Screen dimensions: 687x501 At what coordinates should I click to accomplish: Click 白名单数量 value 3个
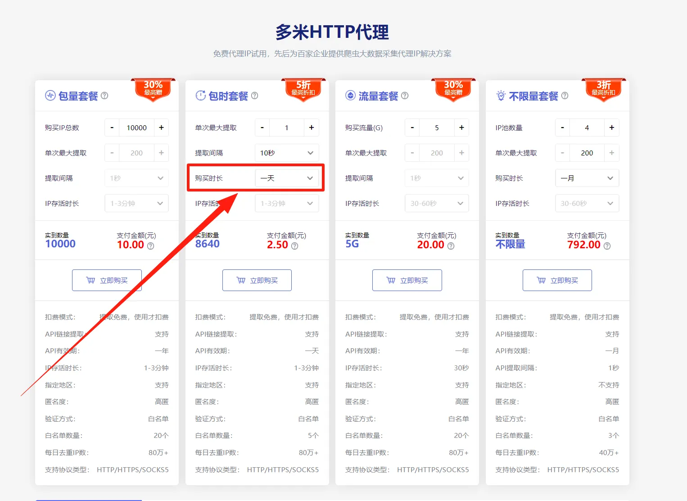[x=614, y=436]
